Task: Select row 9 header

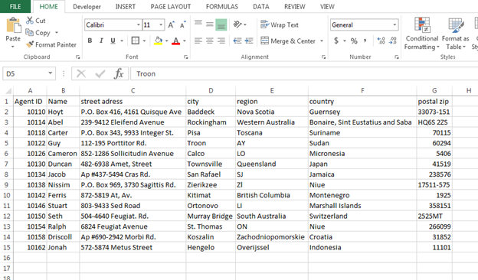Action: [x=6, y=184]
